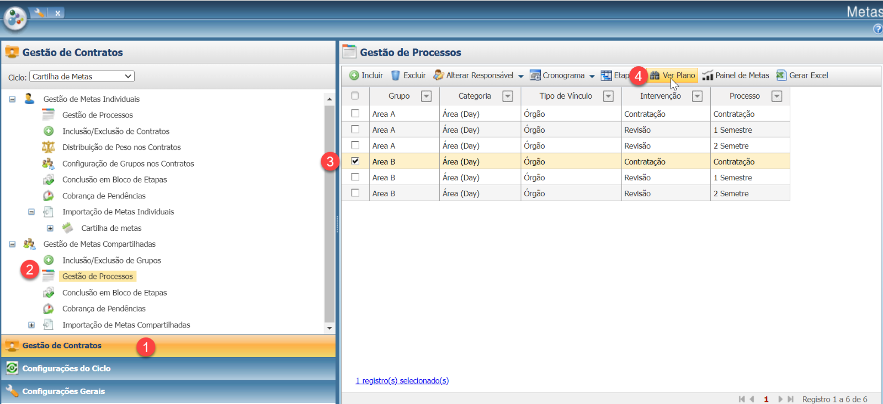Image resolution: width=883 pixels, height=404 pixels.
Task: Go to last page of records
Action: point(790,399)
